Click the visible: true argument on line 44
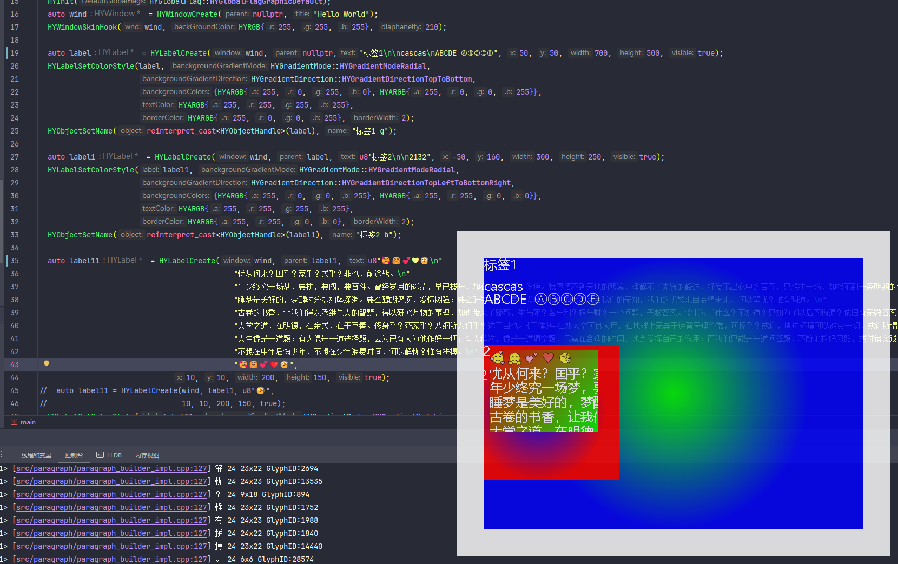 pyautogui.click(x=360, y=377)
